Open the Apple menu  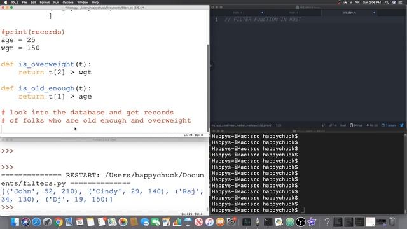[x=6, y=3]
